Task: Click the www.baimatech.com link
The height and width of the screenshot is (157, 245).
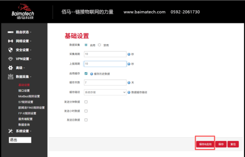Action: 144,12
